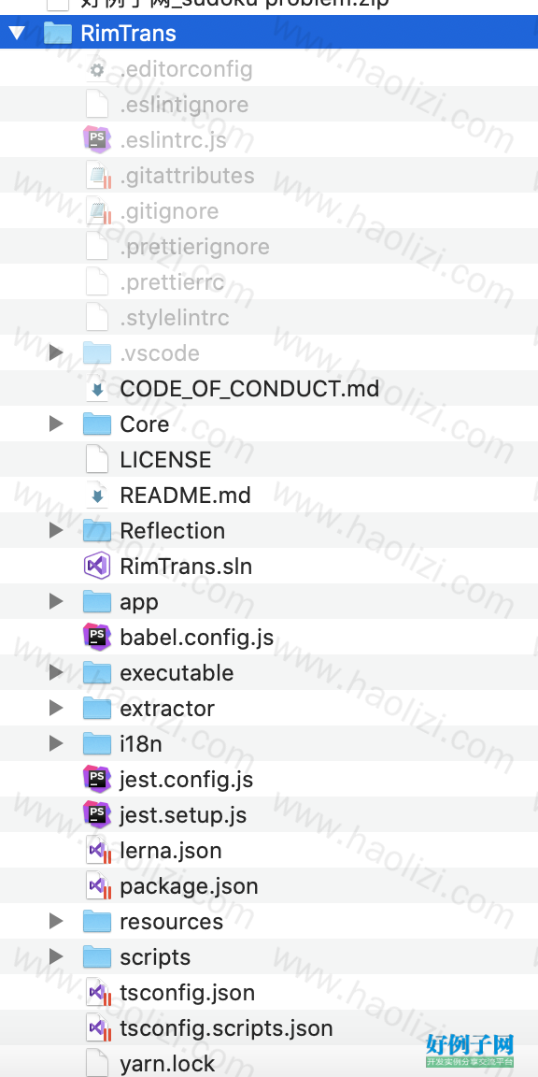Select the i18n folder name
The height and width of the screenshot is (1077, 538).
point(141,744)
